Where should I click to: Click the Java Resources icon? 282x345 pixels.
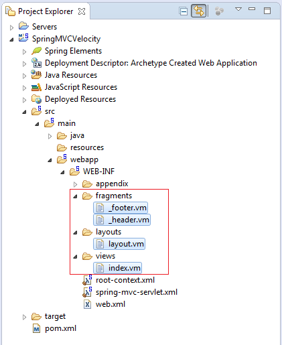(36, 75)
